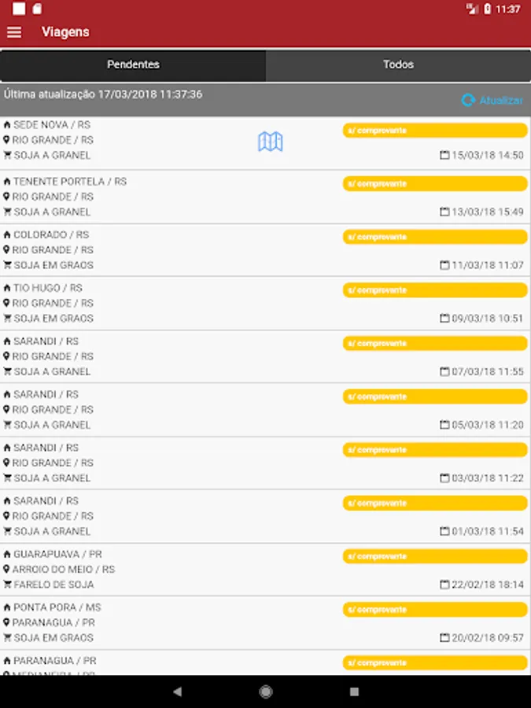Switch to the Todos tab
531x708 pixels.
398,65
